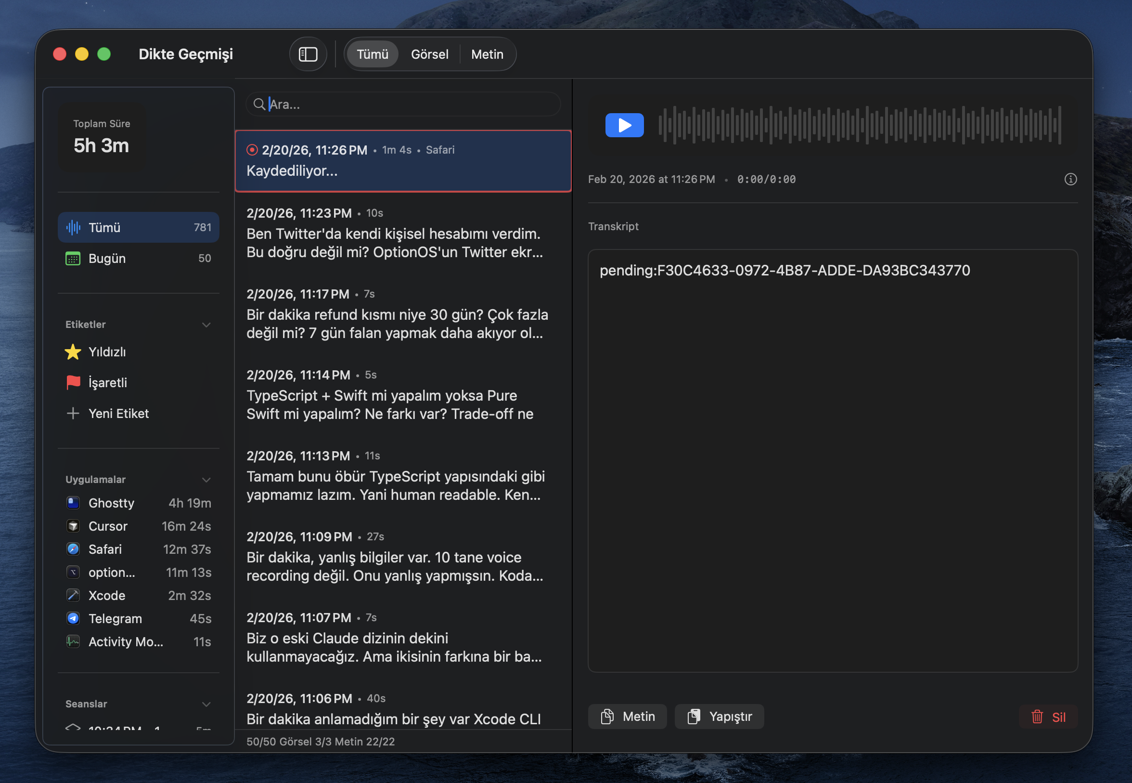Filter recordings by the Xcode app icon
1132x783 pixels.
[x=73, y=595]
